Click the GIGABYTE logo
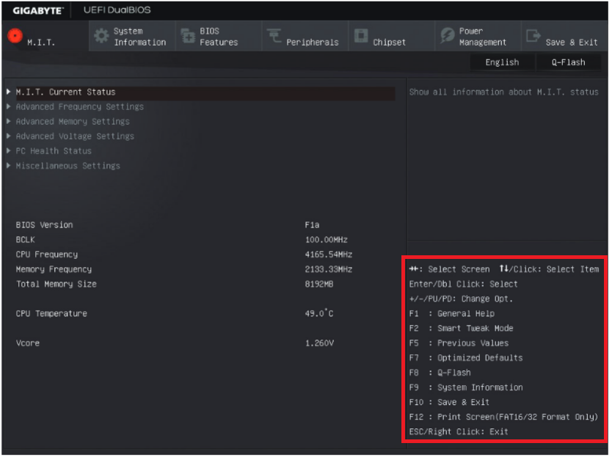 coord(38,10)
